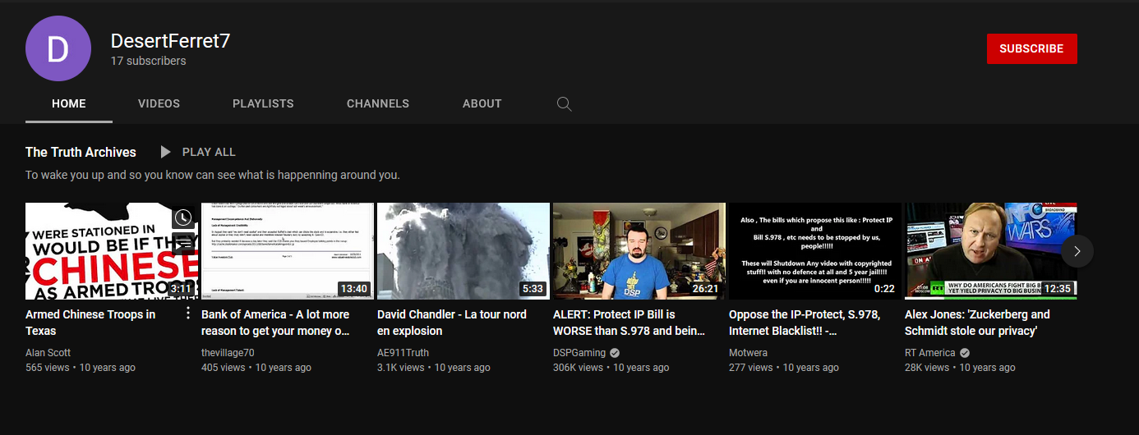1139x435 pixels.
Task: Click the '17 subscribers' text
Action: tap(149, 61)
